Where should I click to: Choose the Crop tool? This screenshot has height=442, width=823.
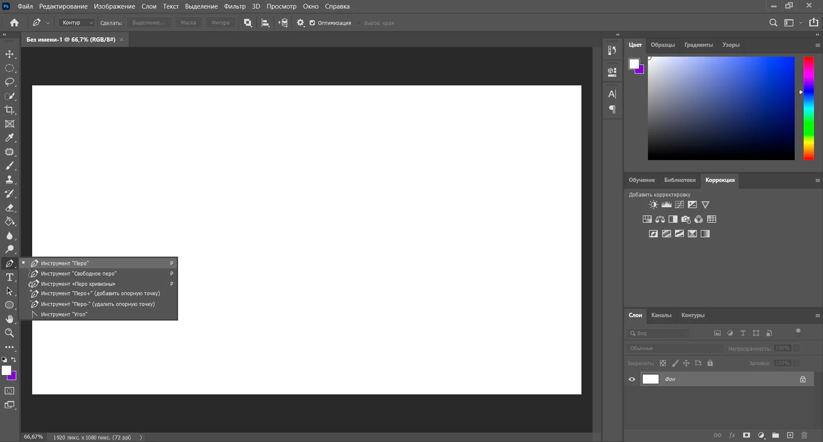coord(9,110)
